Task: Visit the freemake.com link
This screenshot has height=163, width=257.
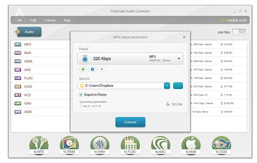Action: pyautogui.click(x=233, y=20)
